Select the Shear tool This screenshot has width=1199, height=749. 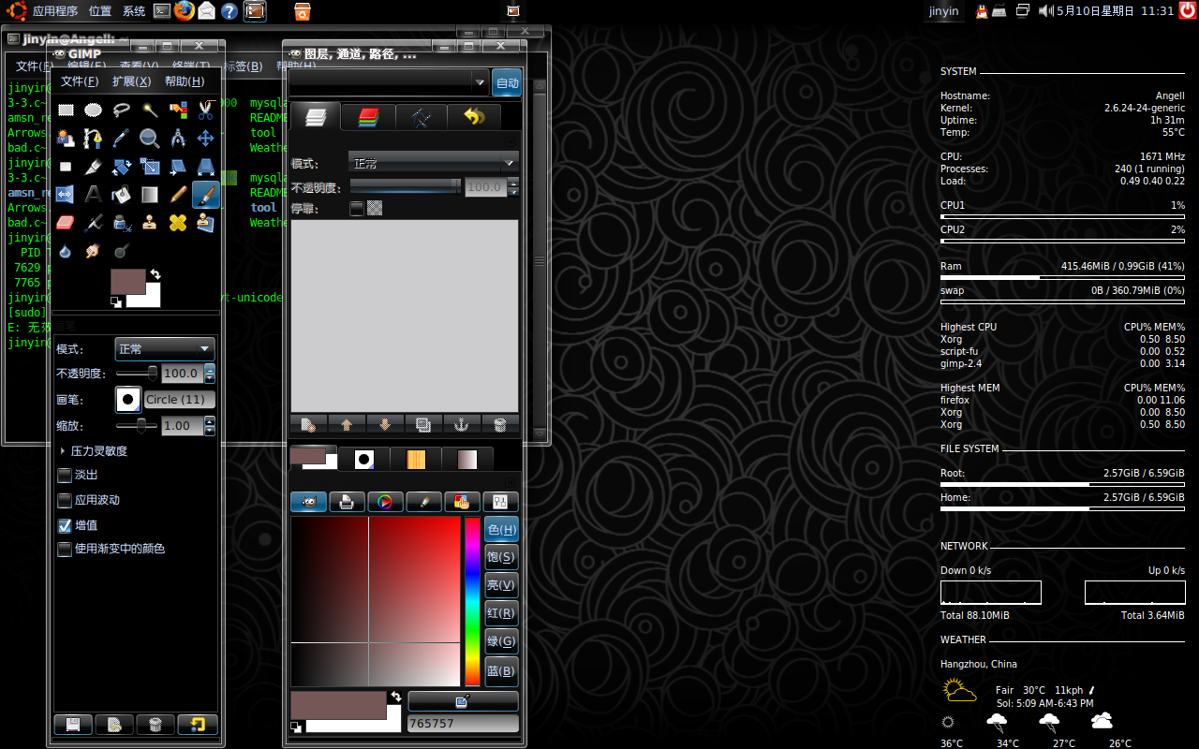click(x=178, y=167)
